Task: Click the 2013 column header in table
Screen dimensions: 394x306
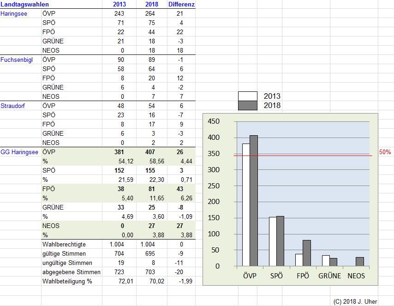Action: pyautogui.click(x=119, y=5)
